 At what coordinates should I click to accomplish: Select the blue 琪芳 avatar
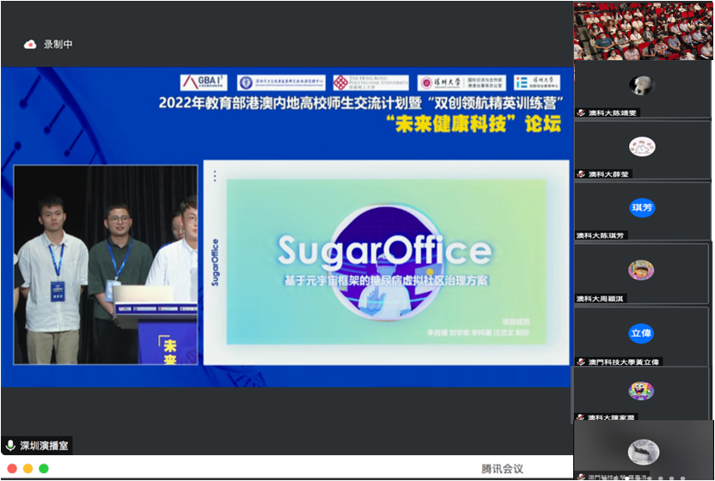[642, 208]
